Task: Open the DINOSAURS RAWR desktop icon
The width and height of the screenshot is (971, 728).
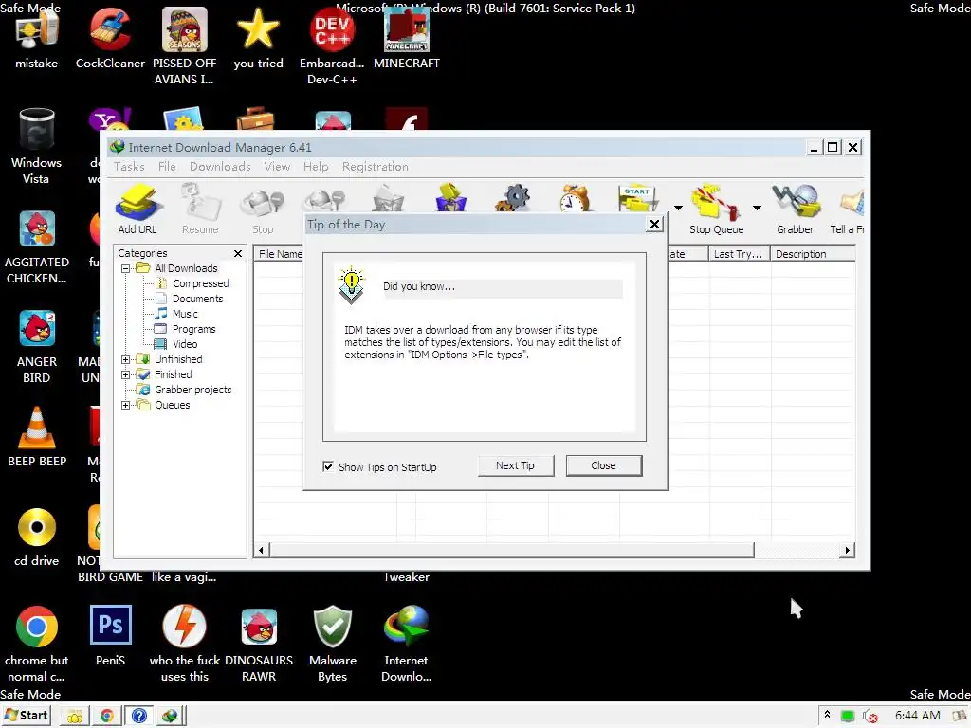Action: point(259,644)
